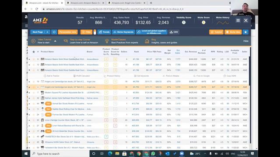Open the Next Page dropdown arrow

pyautogui.click(x=48, y=32)
